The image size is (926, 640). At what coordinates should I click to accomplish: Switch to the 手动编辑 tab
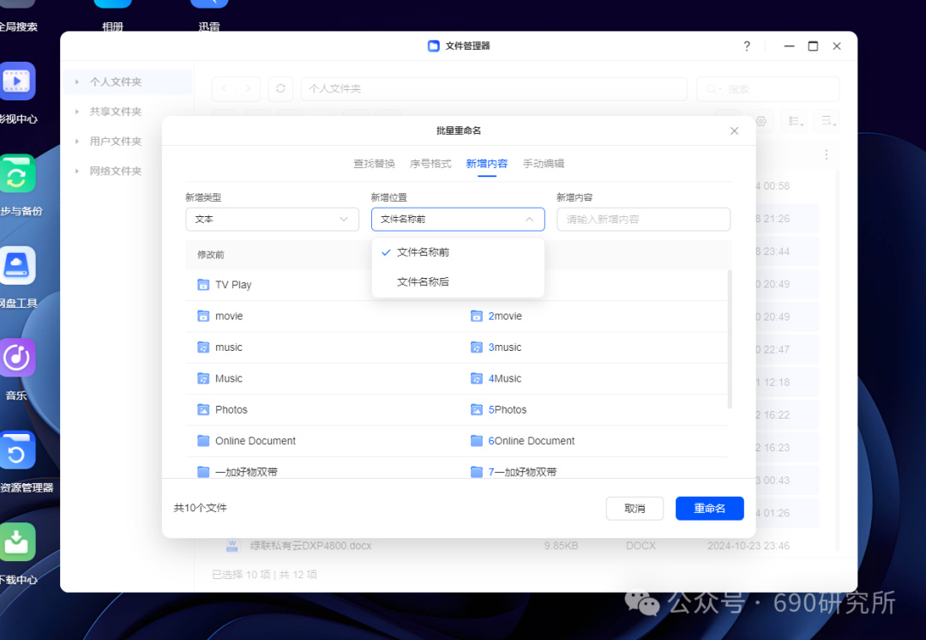coord(544,164)
